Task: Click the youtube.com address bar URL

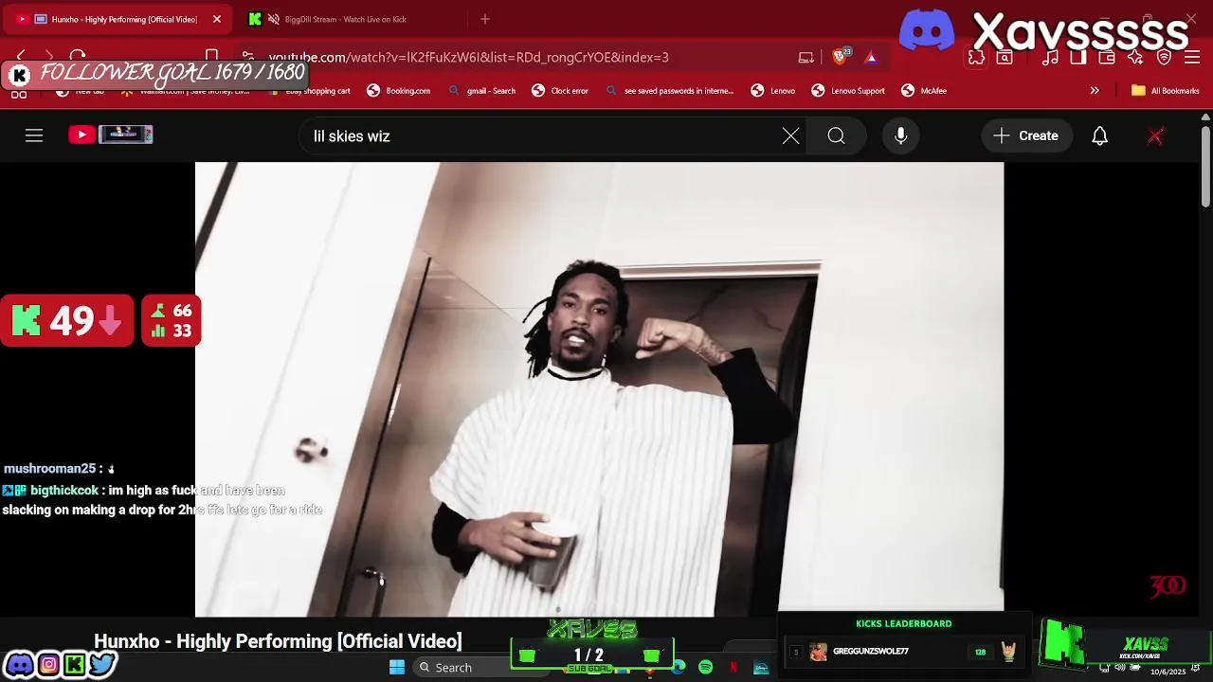Action: click(x=468, y=58)
